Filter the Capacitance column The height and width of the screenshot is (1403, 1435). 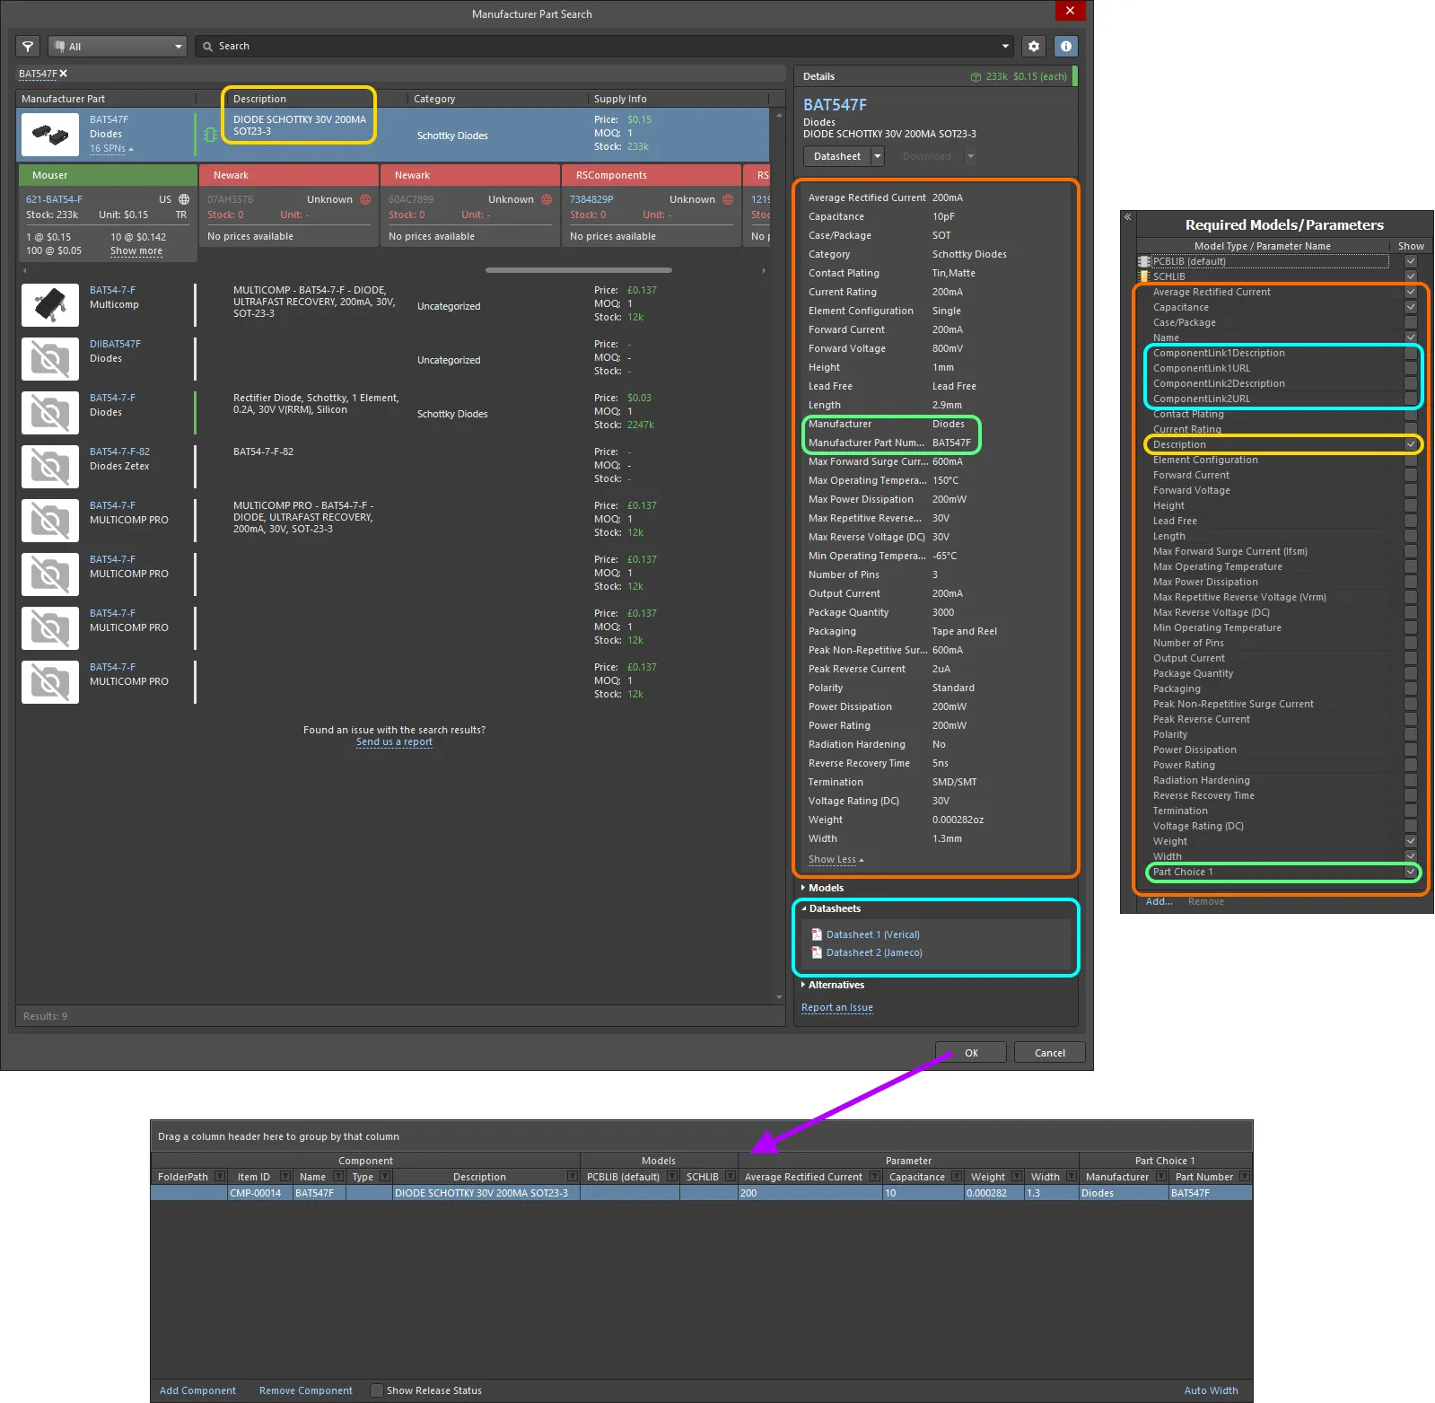coord(957,1177)
